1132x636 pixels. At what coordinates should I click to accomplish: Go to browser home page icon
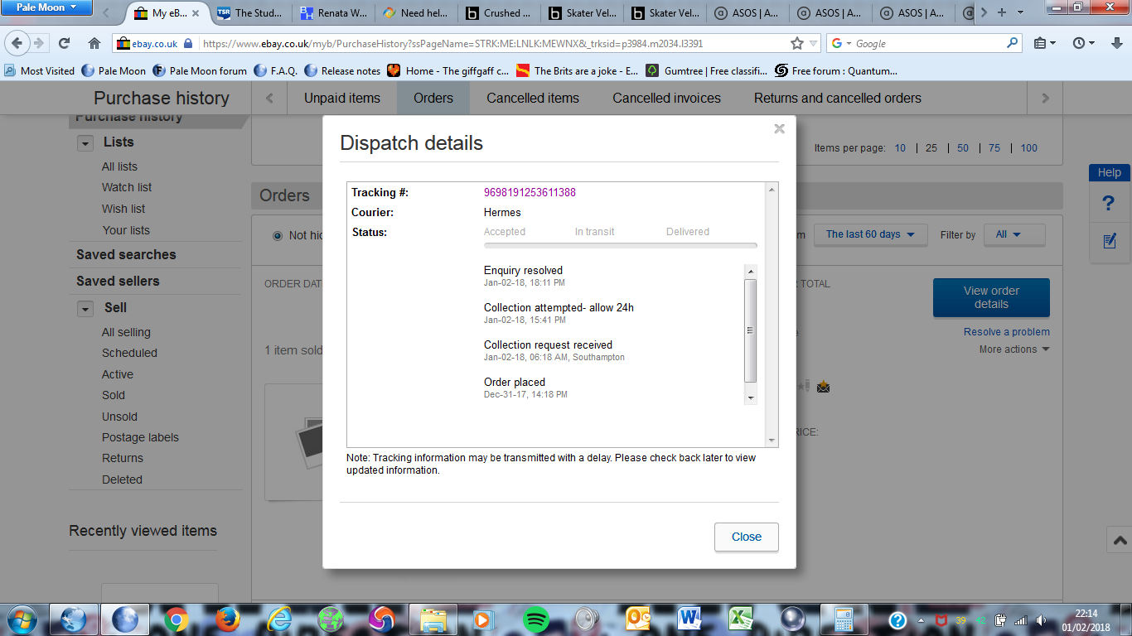[94, 43]
